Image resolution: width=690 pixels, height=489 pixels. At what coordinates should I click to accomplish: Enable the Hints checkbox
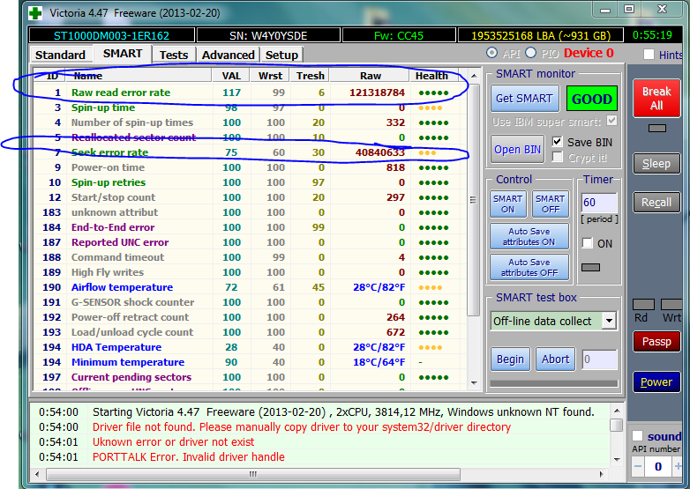650,55
